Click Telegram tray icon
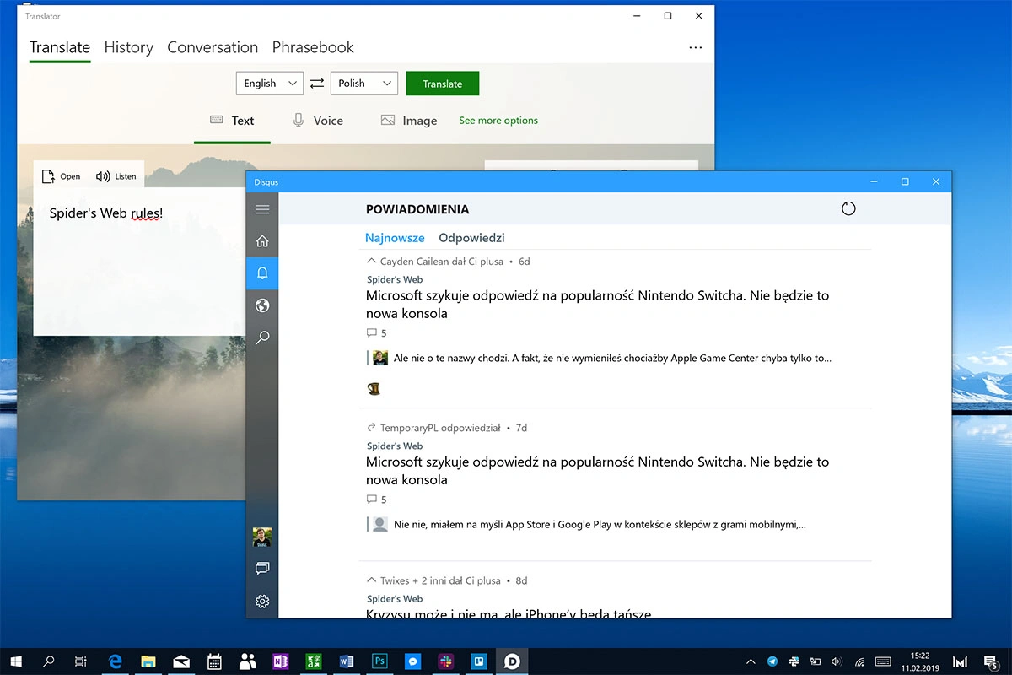This screenshot has height=675, width=1012. tap(772, 661)
